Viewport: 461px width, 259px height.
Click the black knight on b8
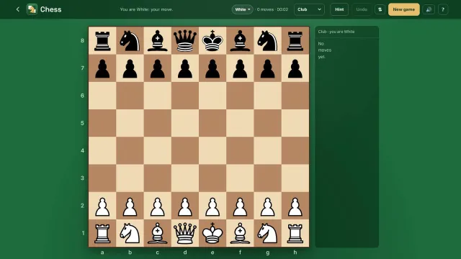(x=130, y=40)
